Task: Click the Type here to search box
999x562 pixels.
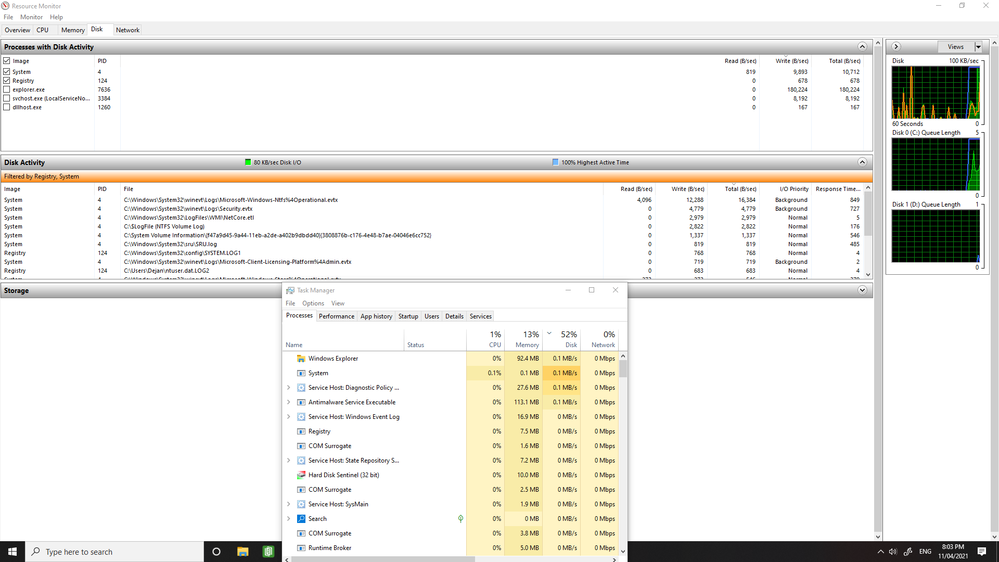Action: (114, 552)
